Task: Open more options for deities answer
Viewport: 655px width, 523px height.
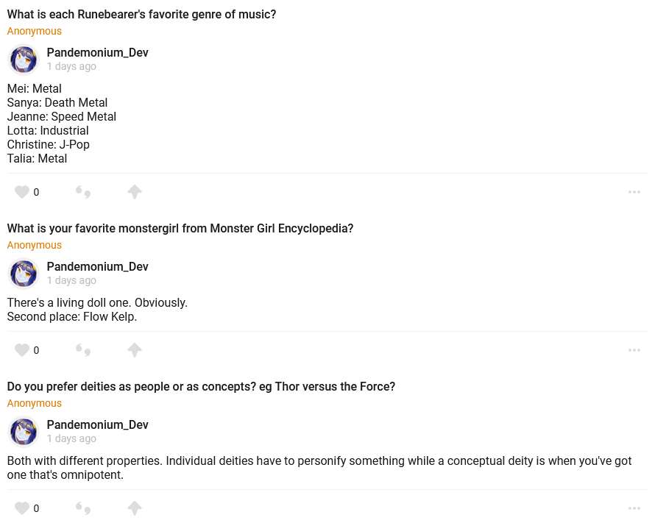Action: tap(634, 508)
